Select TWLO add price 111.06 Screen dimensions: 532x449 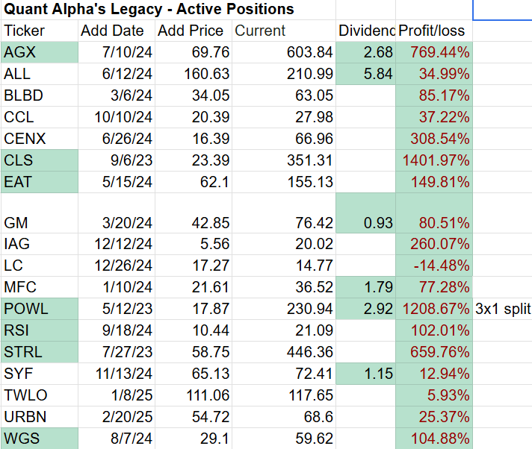[x=193, y=395]
